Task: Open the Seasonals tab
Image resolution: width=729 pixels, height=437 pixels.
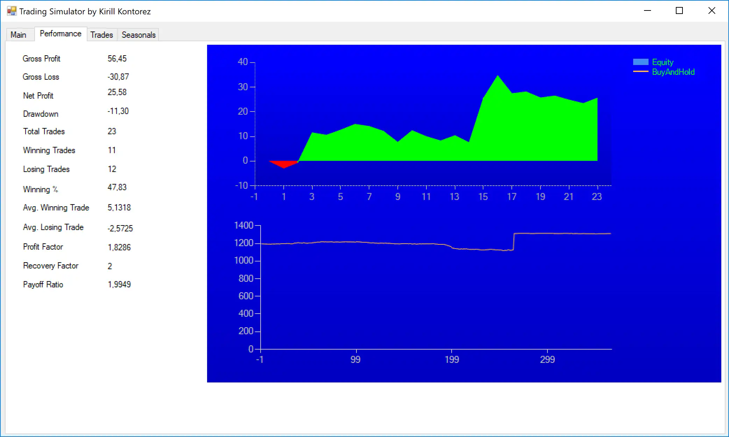Action: 138,35
